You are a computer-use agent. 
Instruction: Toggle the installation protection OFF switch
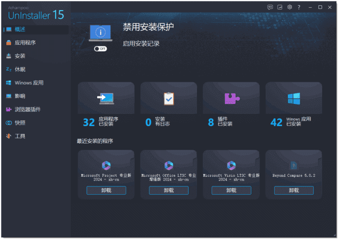pos(100,49)
